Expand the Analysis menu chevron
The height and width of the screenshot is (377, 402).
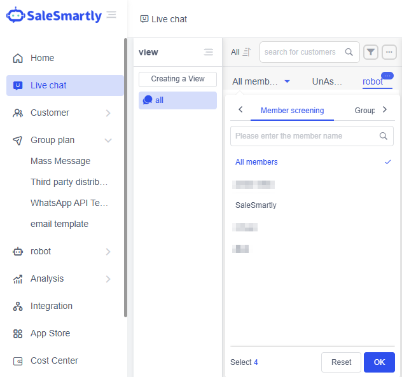(x=108, y=278)
